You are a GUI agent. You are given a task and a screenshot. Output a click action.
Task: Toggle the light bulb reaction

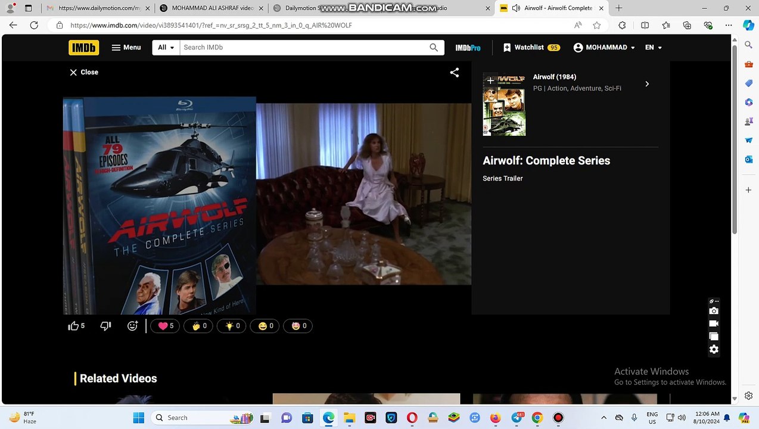pyautogui.click(x=232, y=326)
